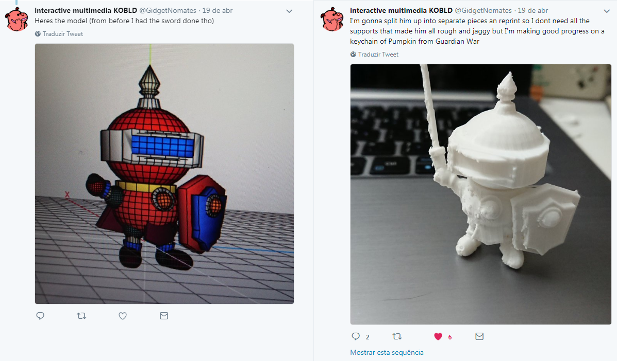This screenshot has width=617, height=361.
Task: Open the 3D model screenshot image
Action: point(164,174)
